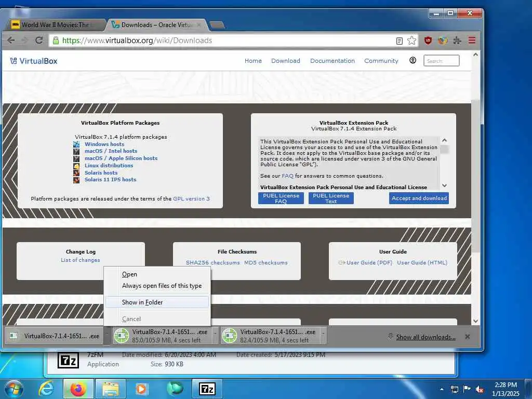Open the macOS / Intel hosts link
Screen dimensions: 532x399
(111, 151)
